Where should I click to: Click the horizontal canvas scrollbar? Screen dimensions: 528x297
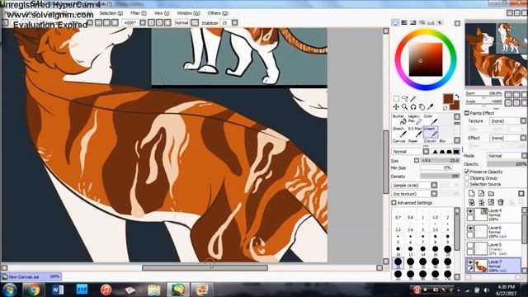(205, 267)
